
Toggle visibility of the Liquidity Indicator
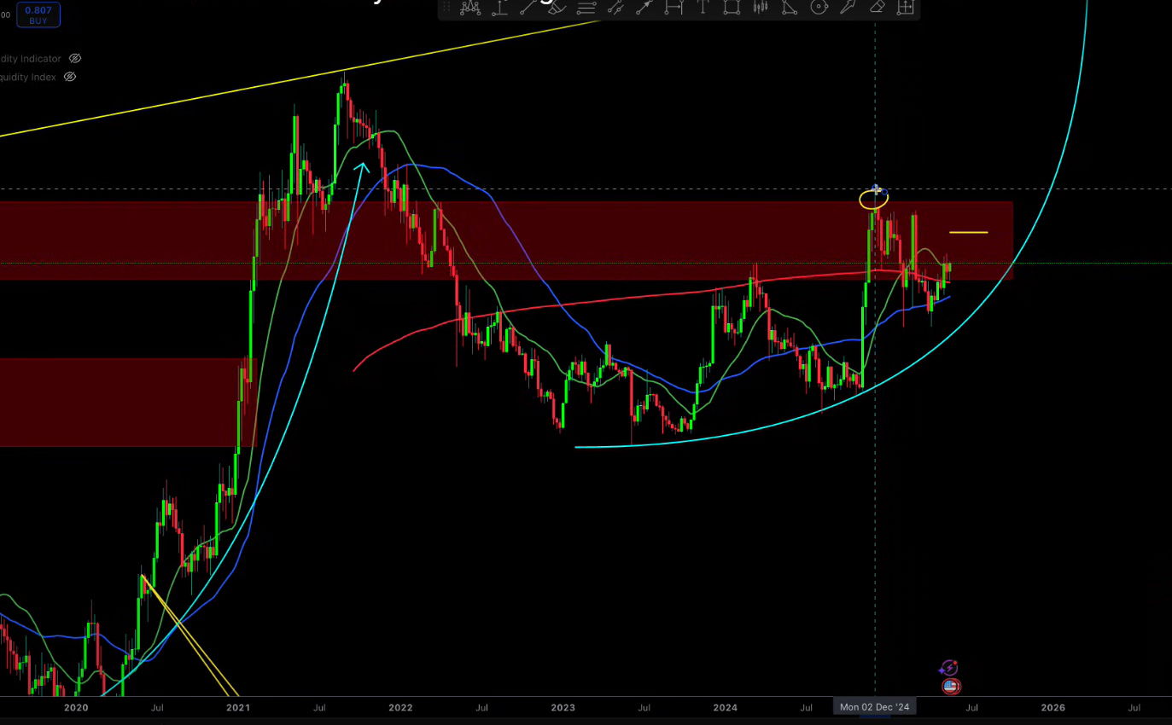coord(74,58)
